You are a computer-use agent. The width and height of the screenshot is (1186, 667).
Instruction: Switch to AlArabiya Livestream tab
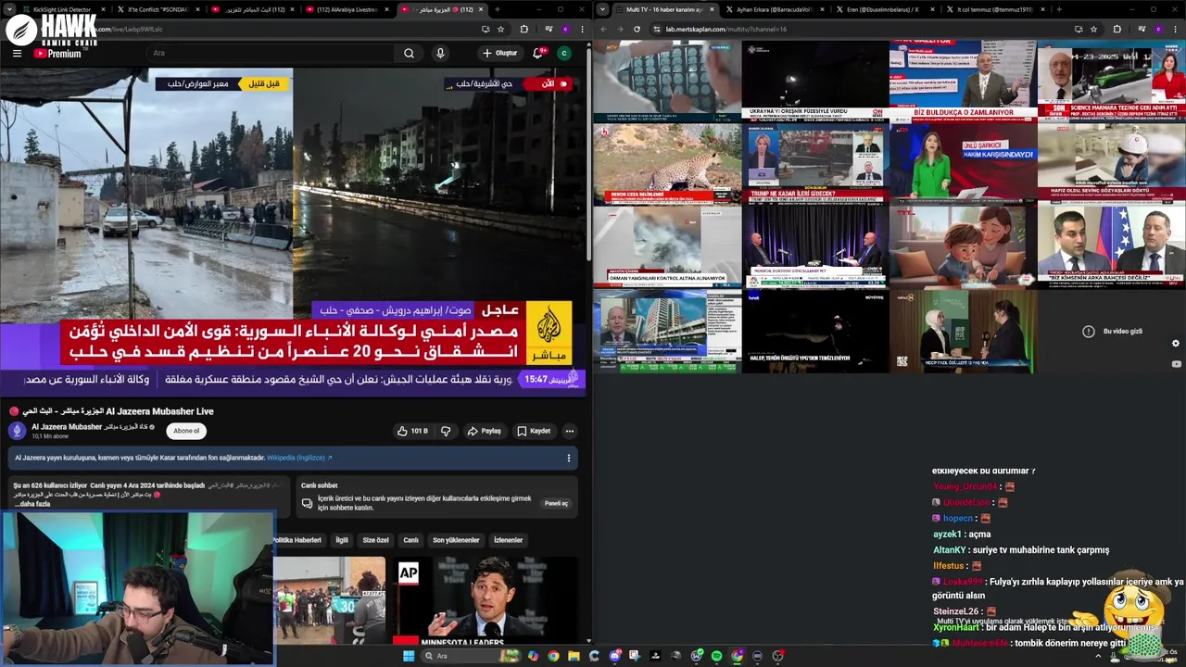tap(347, 9)
